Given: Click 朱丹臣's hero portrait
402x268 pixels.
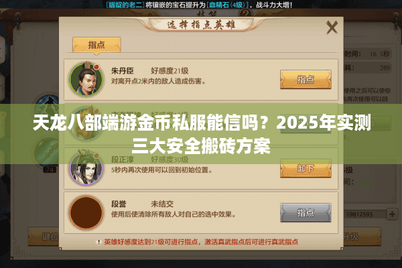Looking at the screenshot, I should coord(86,78).
